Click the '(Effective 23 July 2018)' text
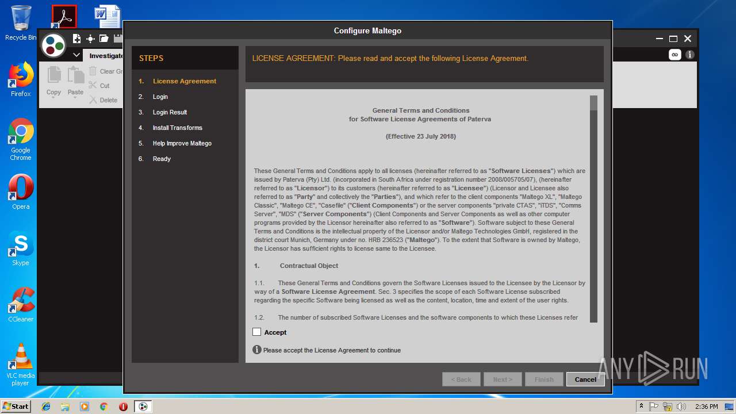The image size is (736, 414). pos(421,136)
